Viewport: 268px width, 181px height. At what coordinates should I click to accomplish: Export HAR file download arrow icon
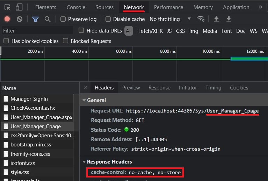pyautogui.click(x=229, y=19)
